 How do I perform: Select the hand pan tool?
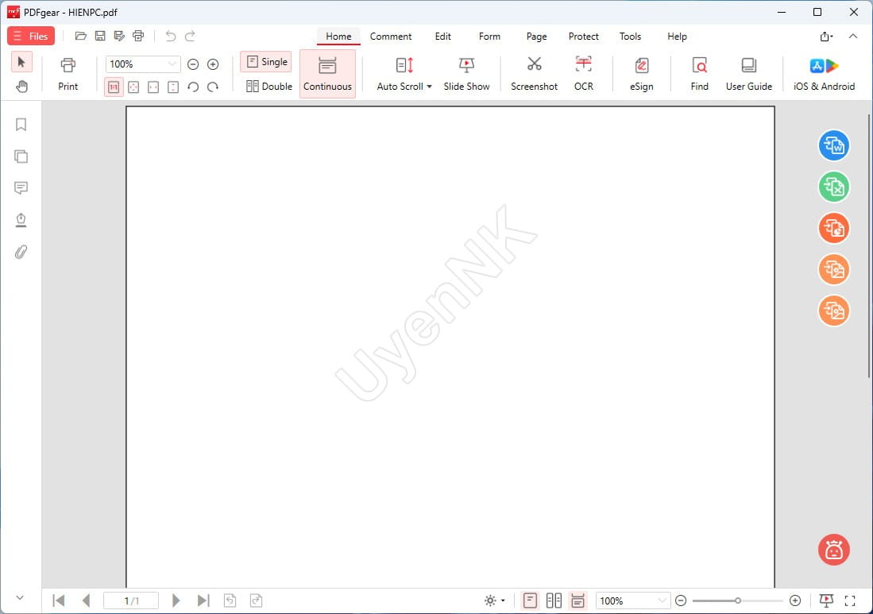point(21,87)
